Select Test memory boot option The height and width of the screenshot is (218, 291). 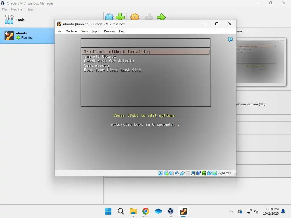[x=97, y=66]
